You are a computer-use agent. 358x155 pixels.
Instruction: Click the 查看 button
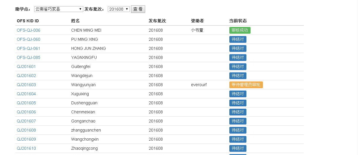(138, 9)
